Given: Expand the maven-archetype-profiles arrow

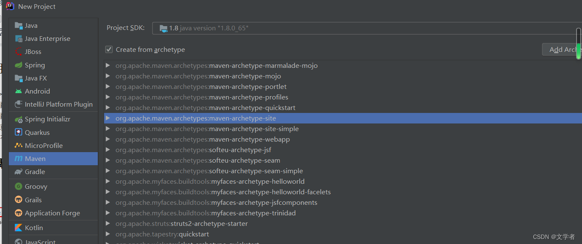Looking at the screenshot, I should (108, 97).
